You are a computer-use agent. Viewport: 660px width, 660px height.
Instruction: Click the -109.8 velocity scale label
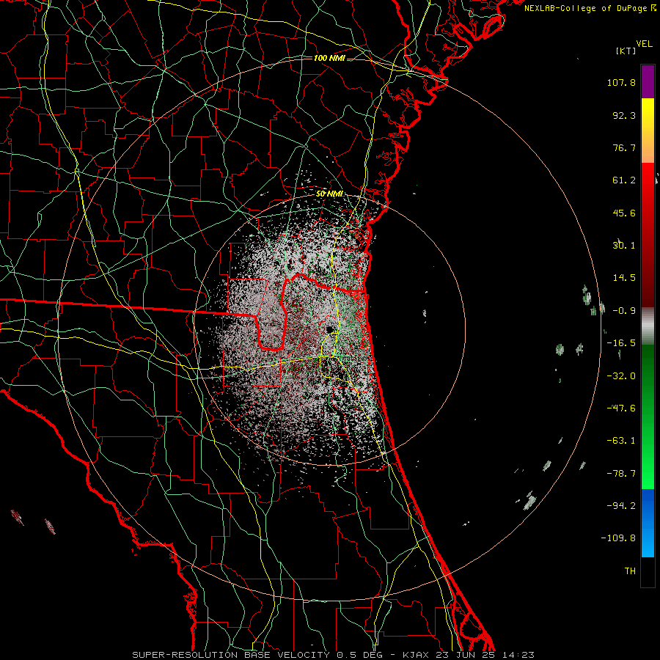click(619, 538)
